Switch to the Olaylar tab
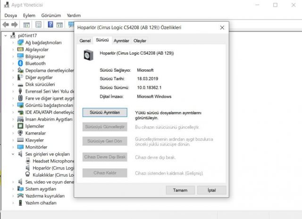The height and width of the screenshot is (219, 302). pos(140,41)
